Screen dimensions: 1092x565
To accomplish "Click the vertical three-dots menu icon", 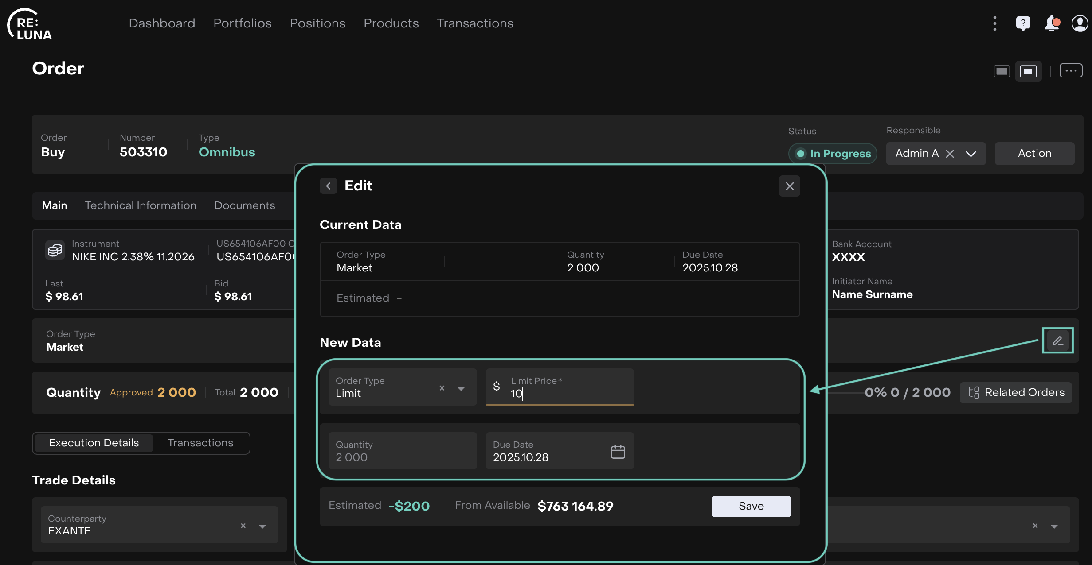I will pyautogui.click(x=995, y=23).
